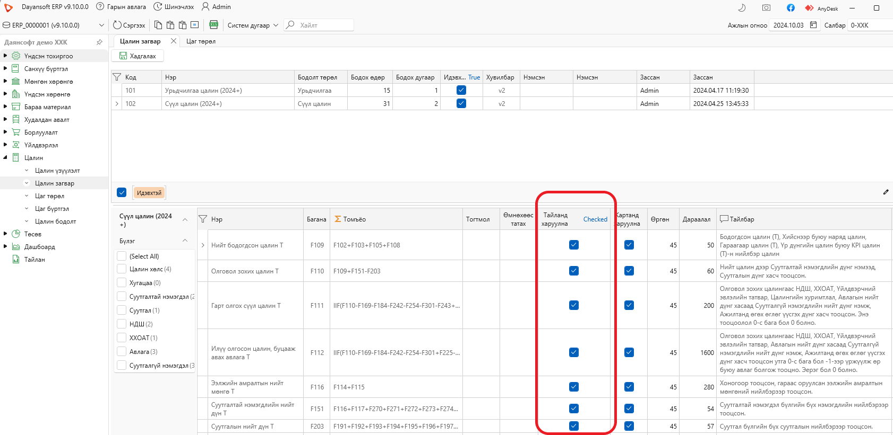The width and height of the screenshot is (893, 435).
Task: Close the Цалин загвар tab
Action: [x=174, y=41]
